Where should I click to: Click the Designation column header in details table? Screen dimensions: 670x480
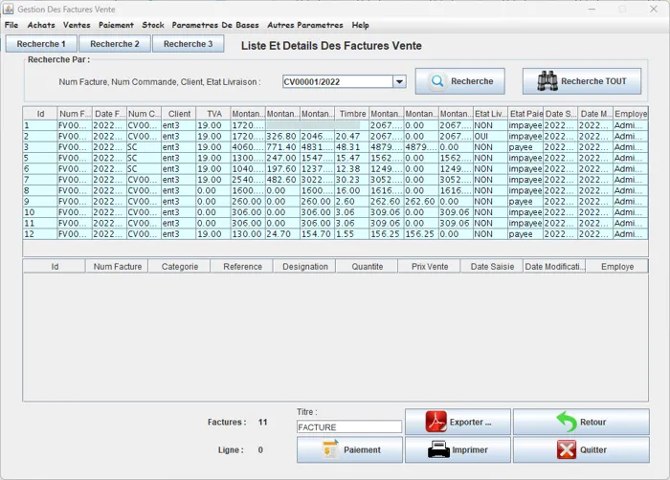304,267
